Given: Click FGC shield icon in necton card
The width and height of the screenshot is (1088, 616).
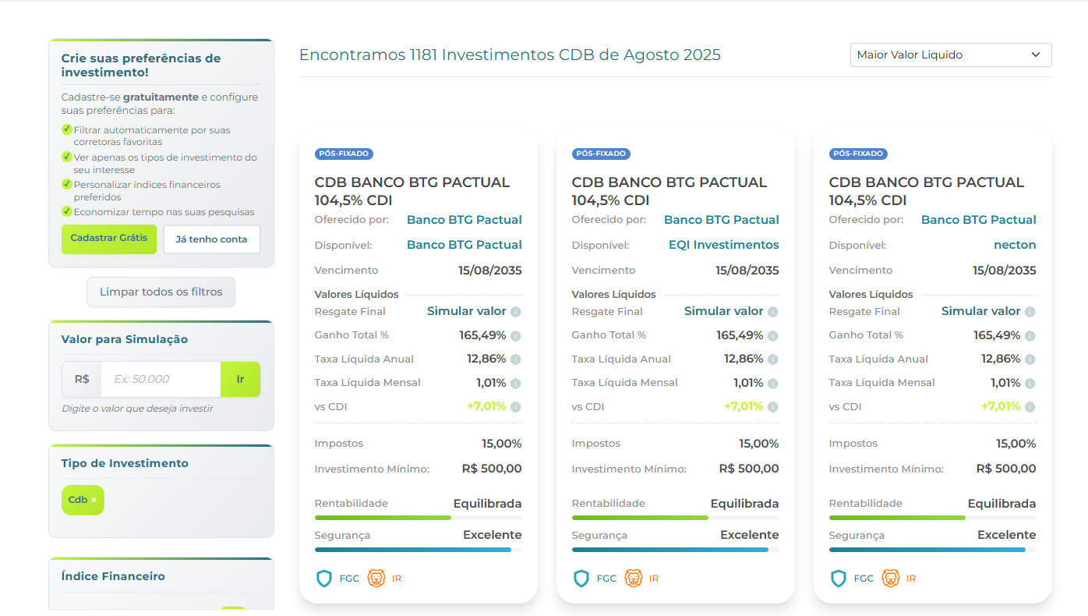Looking at the screenshot, I should pyautogui.click(x=838, y=579).
